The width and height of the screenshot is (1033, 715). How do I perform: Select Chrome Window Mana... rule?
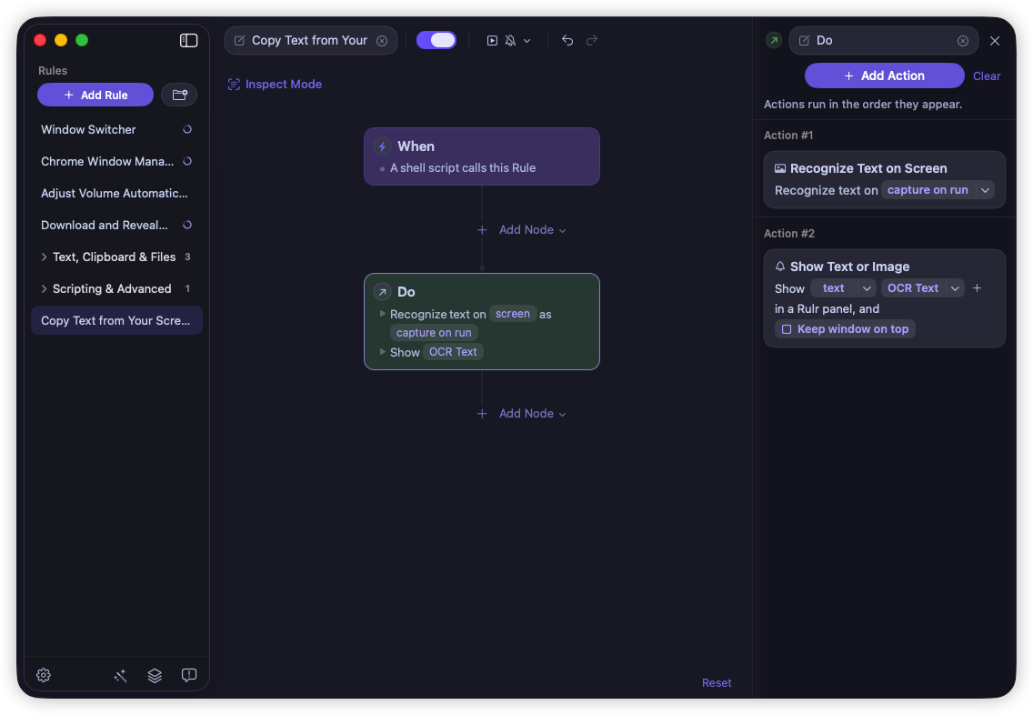point(116,161)
